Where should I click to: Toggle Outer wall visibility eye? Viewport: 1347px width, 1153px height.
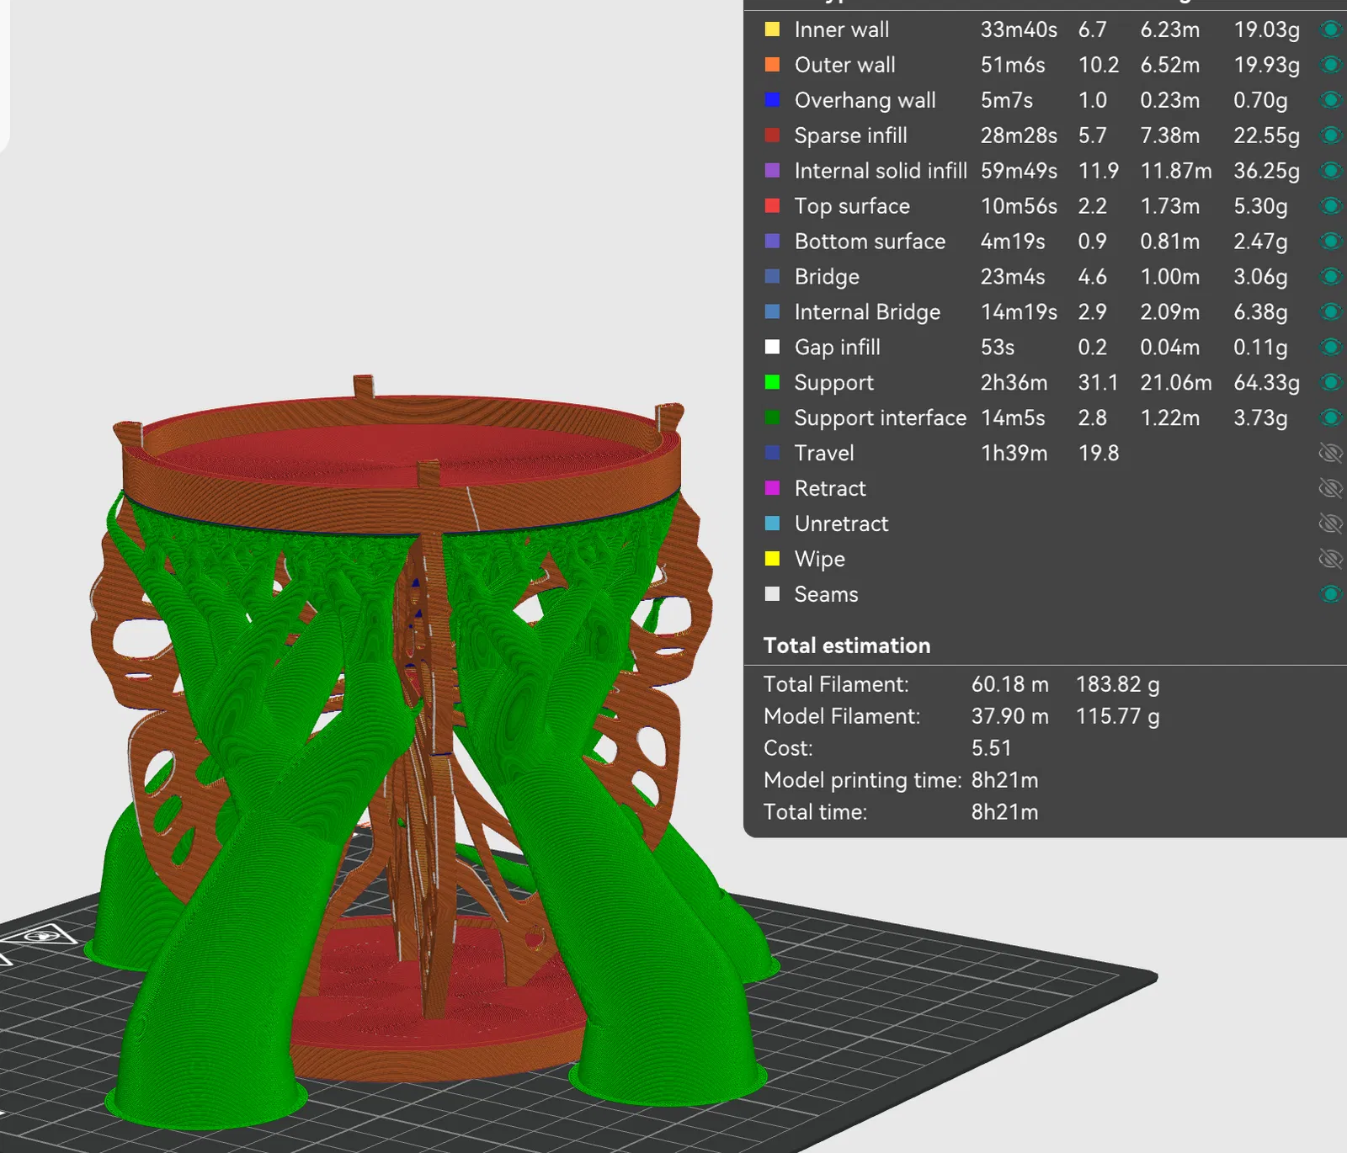(1330, 65)
